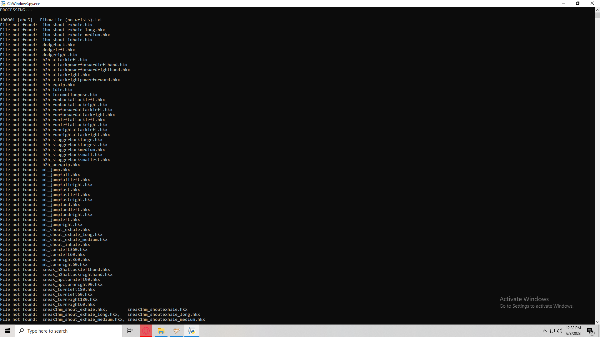
Task: Close the py.exe console window
Action: (x=592, y=3)
